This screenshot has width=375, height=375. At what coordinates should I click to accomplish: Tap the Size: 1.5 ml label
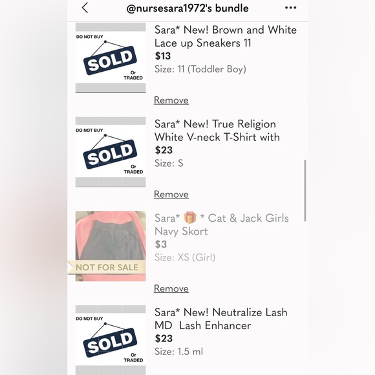click(x=178, y=352)
